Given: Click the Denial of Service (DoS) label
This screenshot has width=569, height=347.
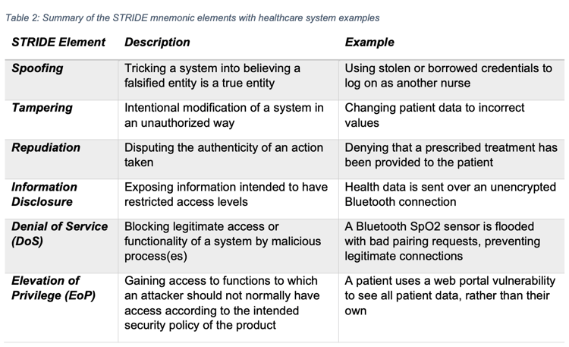Looking at the screenshot, I should tap(59, 234).
